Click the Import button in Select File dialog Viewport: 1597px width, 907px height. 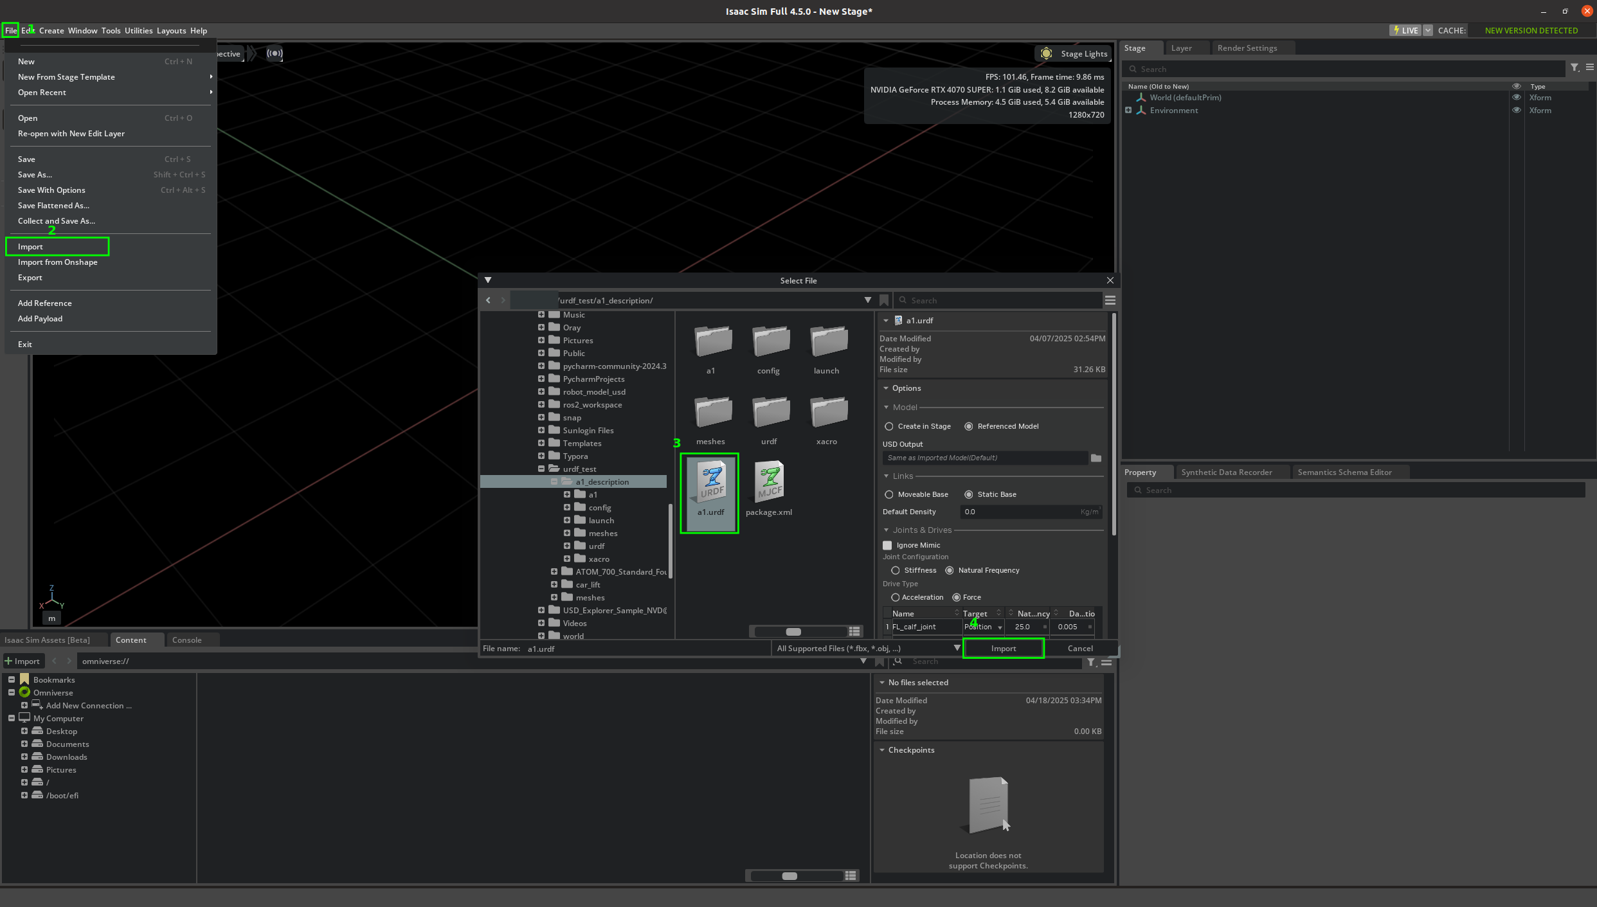coord(1004,648)
